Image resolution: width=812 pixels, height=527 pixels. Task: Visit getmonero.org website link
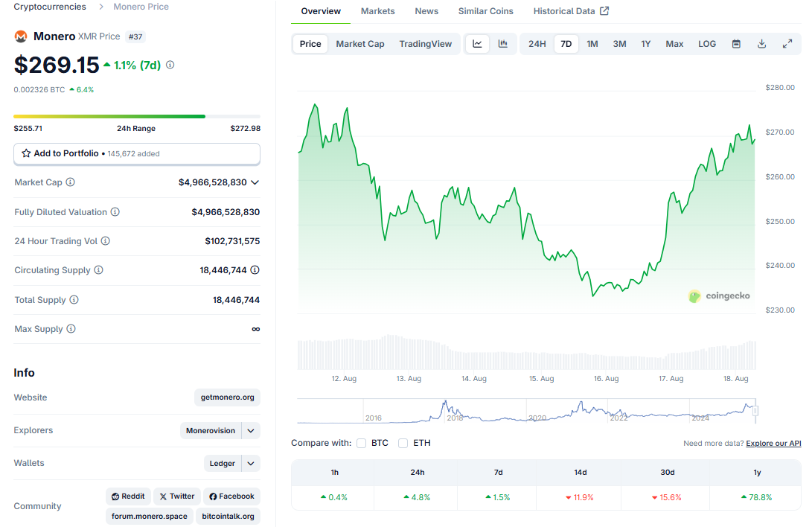(227, 397)
